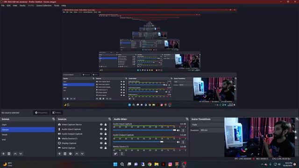299x168 pixels.
Task: Move source up in Sources panel
Action: tap(77, 154)
